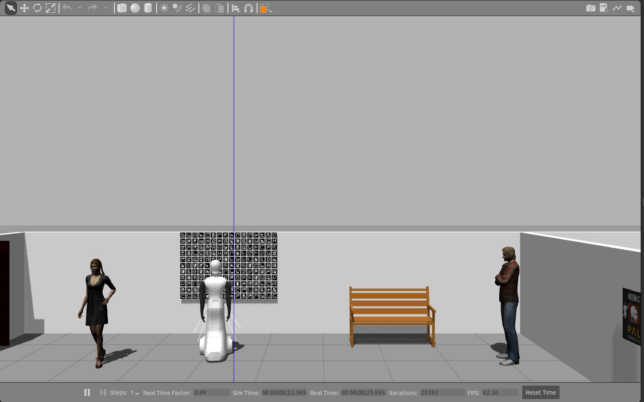Insert a cylinder shape
Image resolution: width=644 pixels, height=402 pixels.
(x=148, y=8)
